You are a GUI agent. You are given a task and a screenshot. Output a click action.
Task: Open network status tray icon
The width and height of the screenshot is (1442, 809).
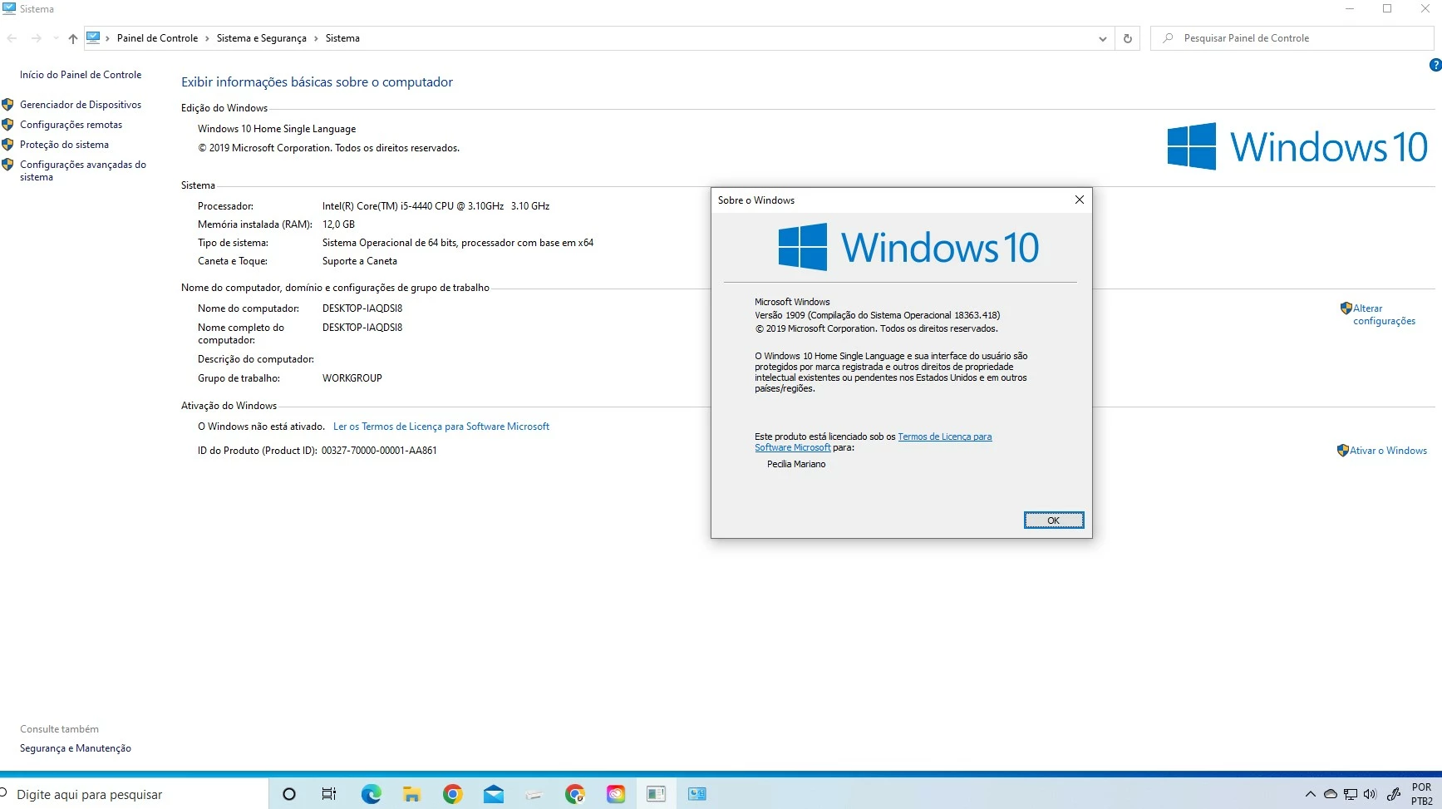click(1350, 794)
